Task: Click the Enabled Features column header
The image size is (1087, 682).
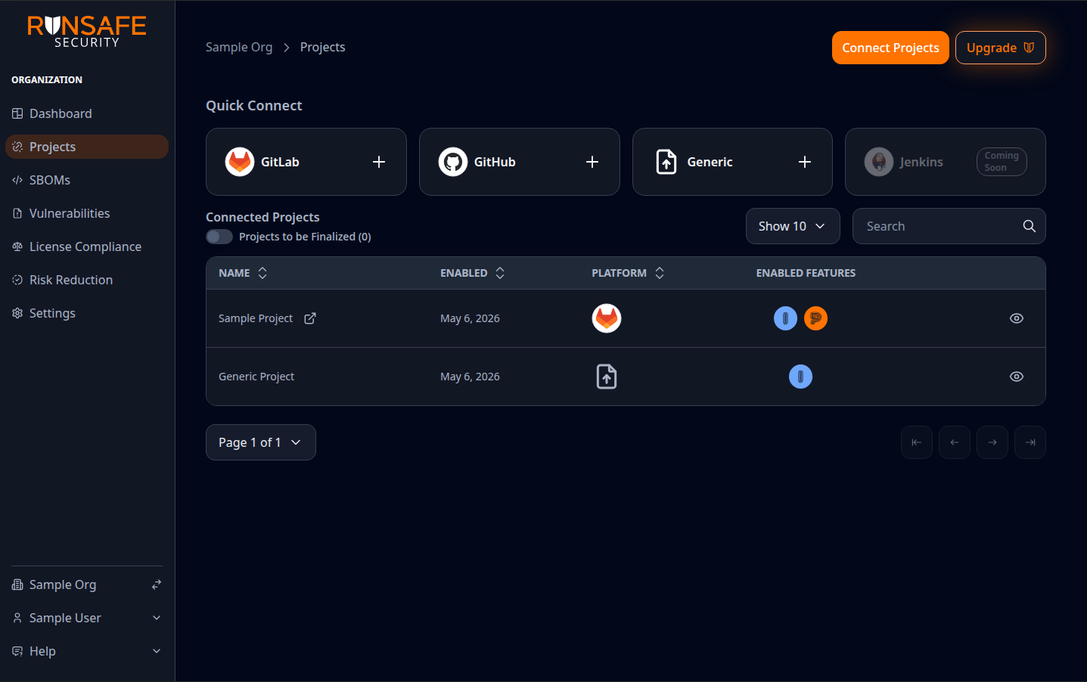Action: (x=806, y=273)
